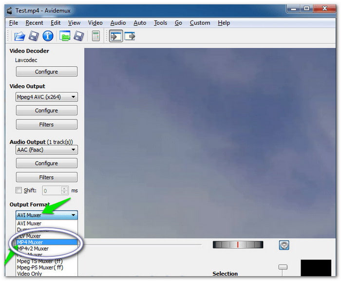The height and width of the screenshot is (281, 341).
Task: Open the Help menu
Action: click(x=224, y=23)
